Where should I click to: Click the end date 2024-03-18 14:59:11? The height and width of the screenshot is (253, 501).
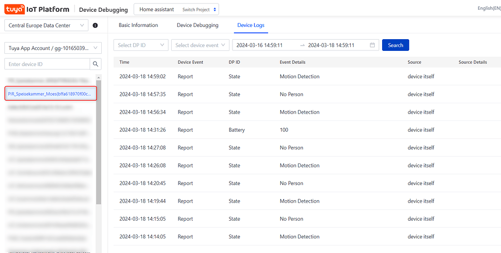click(x=331, y=45)
